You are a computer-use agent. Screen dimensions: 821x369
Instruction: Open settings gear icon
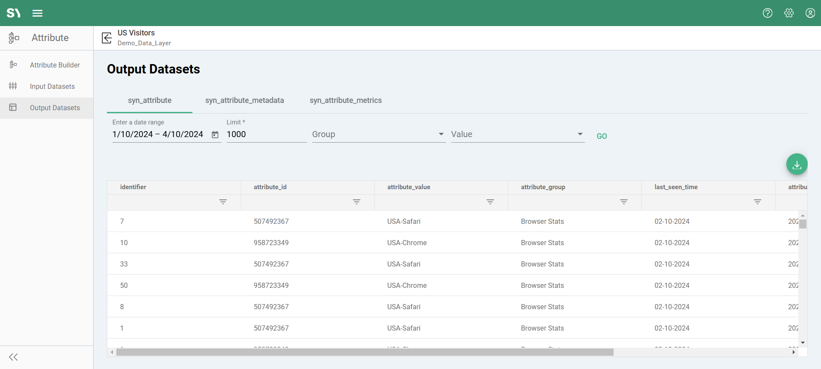point(789,13)
